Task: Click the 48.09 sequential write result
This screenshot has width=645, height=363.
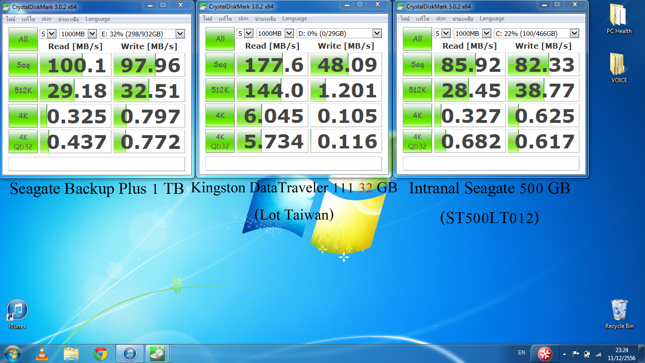Action: (346, 64)
